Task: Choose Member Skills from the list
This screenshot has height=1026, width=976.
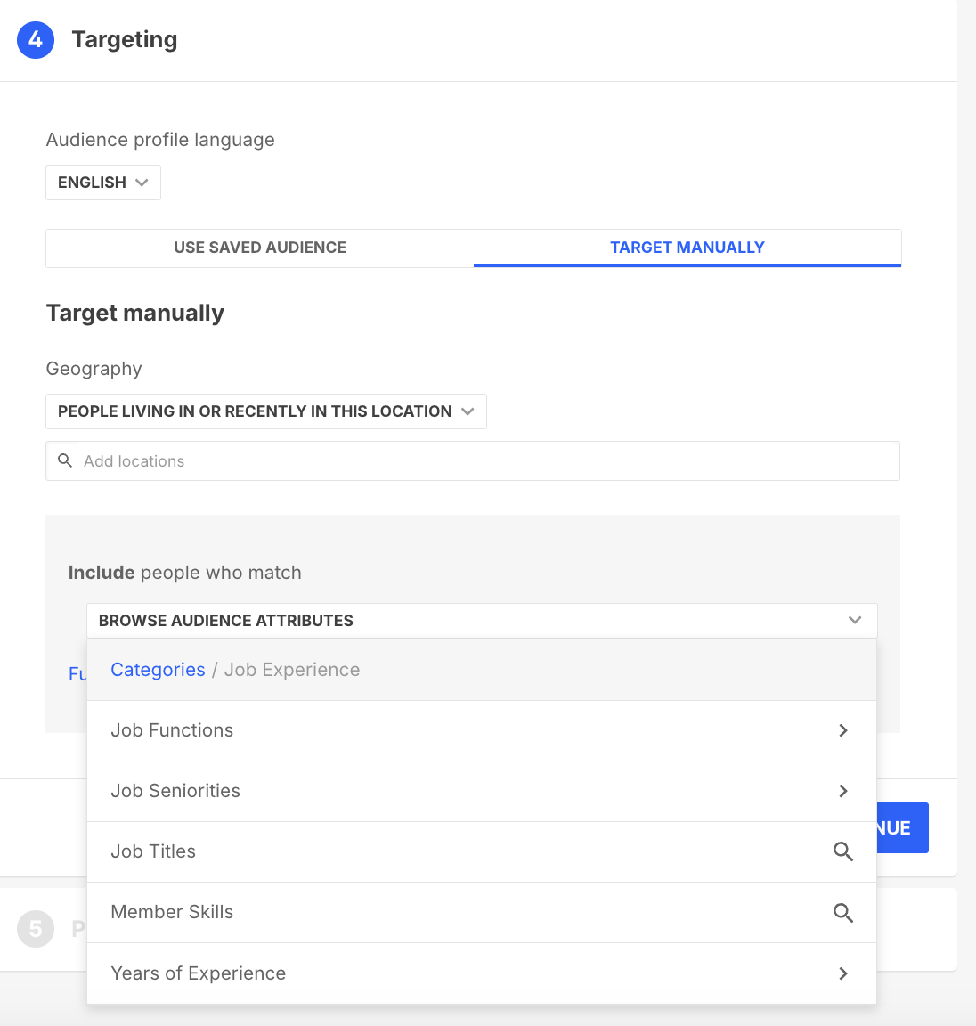Action: (x=482, y=913)
